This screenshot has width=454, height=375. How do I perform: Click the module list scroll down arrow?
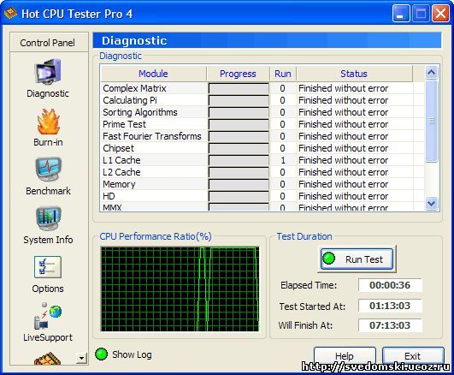pos(432,203)
